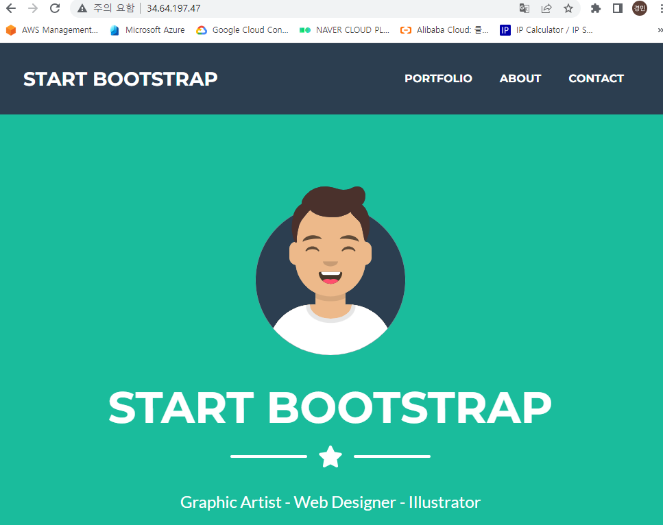The width and height of the screenshot is (663, 525).
Task: Click the share page icon
Action: click(546, 8)
